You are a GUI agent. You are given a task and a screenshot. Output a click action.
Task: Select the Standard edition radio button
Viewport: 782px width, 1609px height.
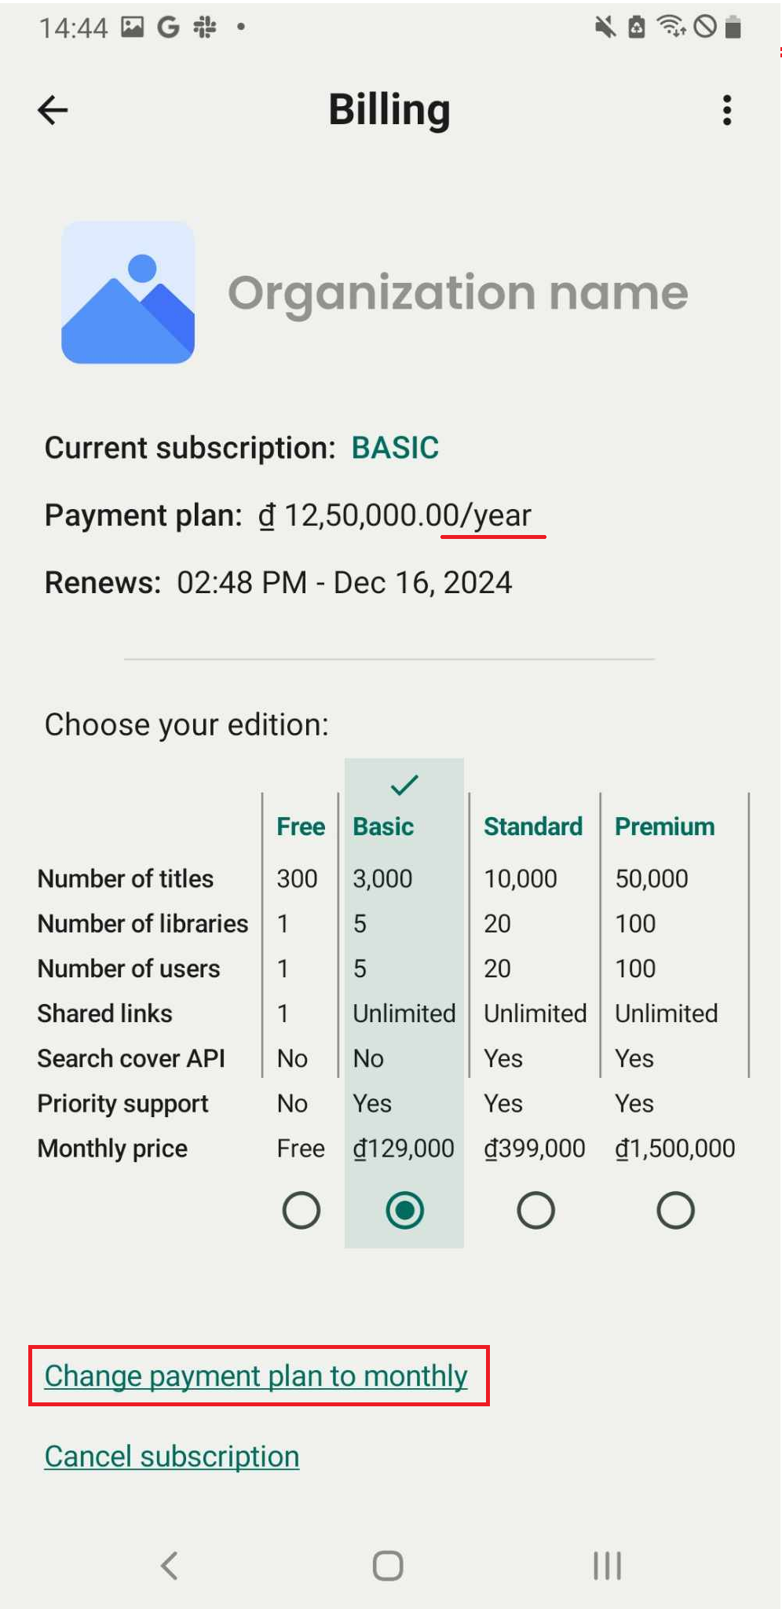pos(536,1210)
